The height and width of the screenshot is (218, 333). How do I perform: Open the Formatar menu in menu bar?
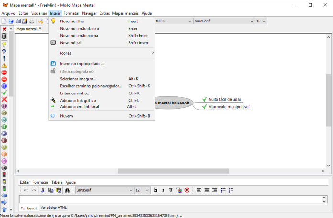[x=71, y=13]
